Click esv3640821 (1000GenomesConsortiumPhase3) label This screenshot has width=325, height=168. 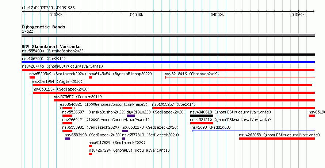[104, 104]
